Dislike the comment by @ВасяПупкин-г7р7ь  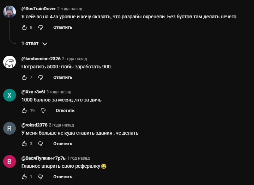[x=41, y=177]
